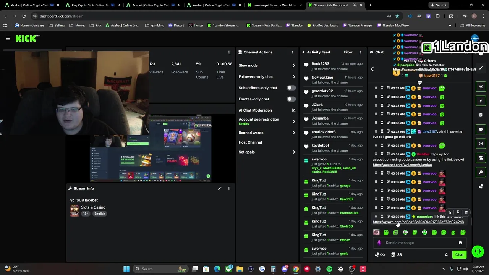Click the Windows Start button
The width and height of the screenshot is (489, 275).
126,269
